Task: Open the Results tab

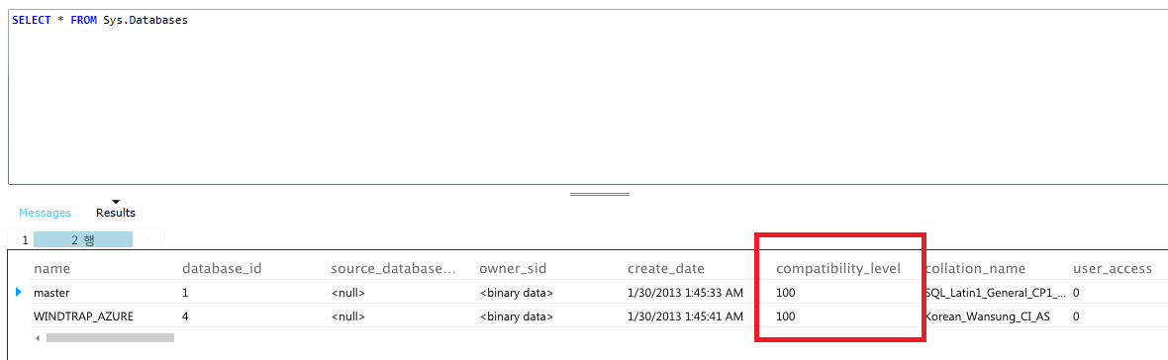Action: tap(116, 213)
